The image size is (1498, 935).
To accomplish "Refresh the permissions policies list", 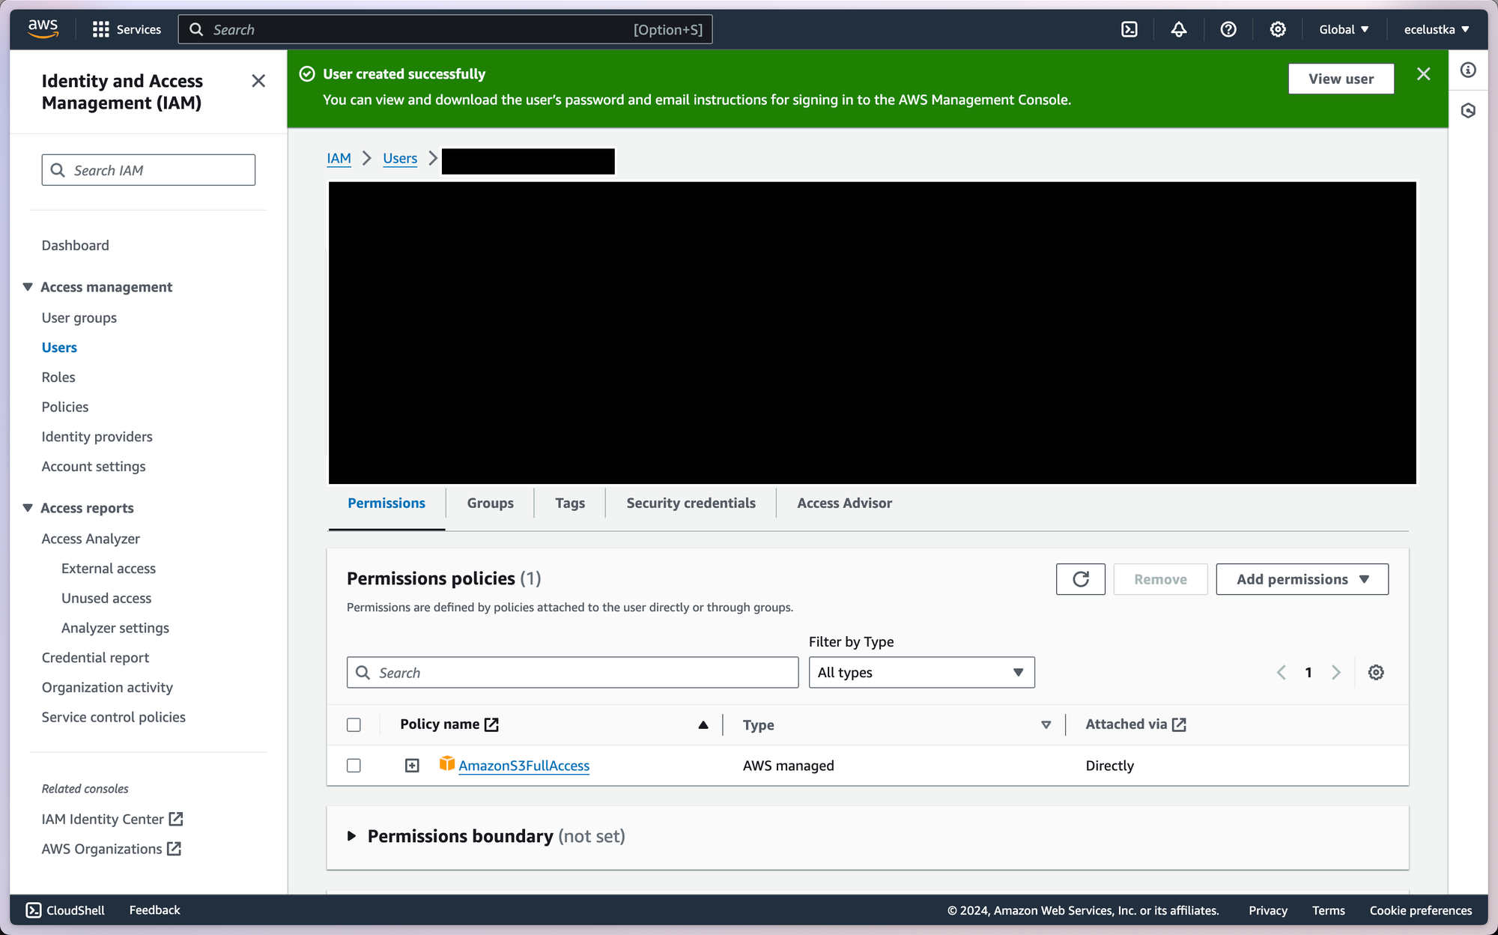I will click(1080, 579).
